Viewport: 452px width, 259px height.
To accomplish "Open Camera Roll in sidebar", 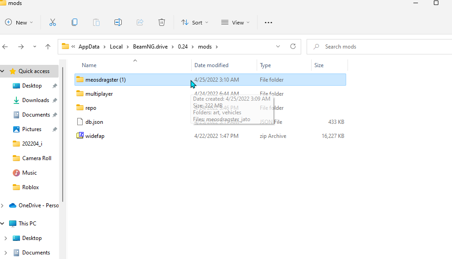I will pos(37,158).
